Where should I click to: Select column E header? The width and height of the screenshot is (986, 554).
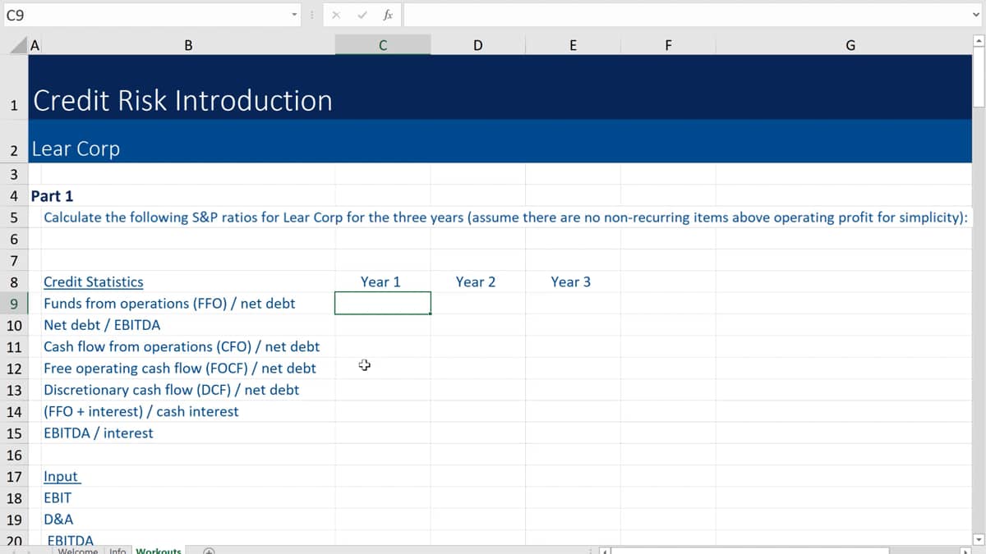click(573, 46)
